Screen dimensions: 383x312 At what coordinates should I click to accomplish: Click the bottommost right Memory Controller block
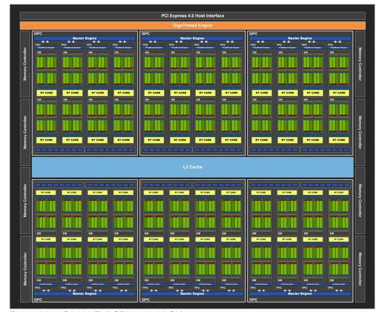[x=360, y=268]
